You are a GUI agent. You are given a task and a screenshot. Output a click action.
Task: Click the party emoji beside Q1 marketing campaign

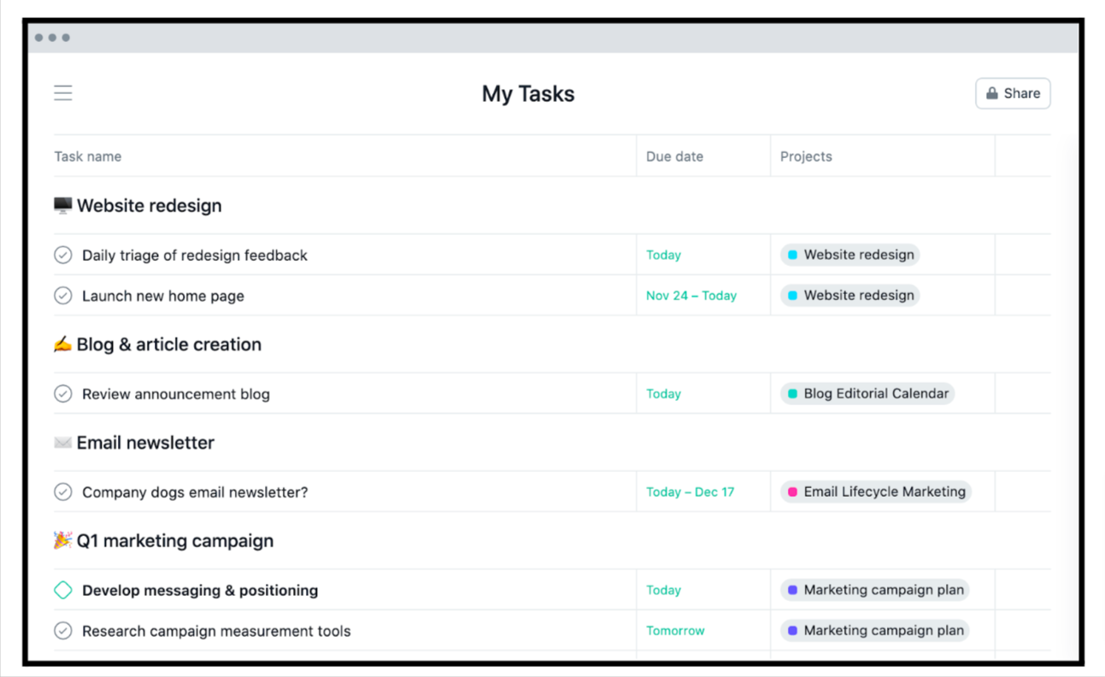[x=62, y=539]
